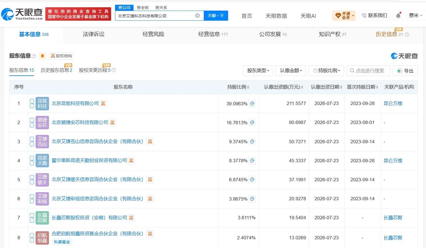Open the 股权结构 button
The image size is (426, 248).
point(61,56)
